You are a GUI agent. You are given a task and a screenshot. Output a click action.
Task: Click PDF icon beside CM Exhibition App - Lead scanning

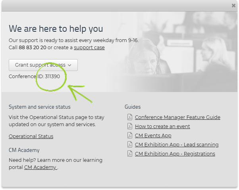point(129,144)
